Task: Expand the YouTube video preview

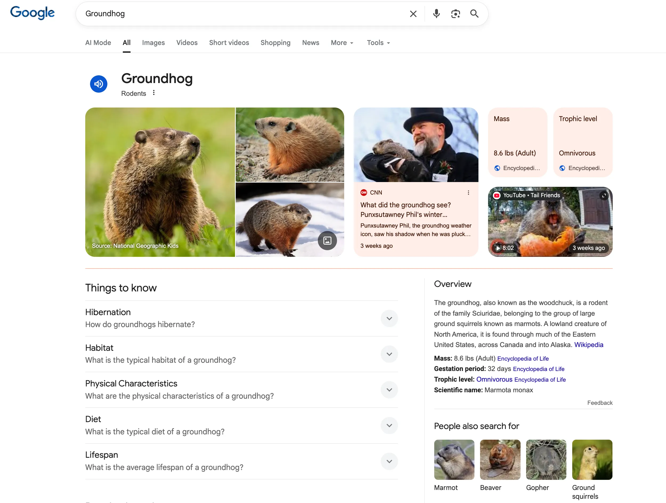Action: click(x=604, y=196)
